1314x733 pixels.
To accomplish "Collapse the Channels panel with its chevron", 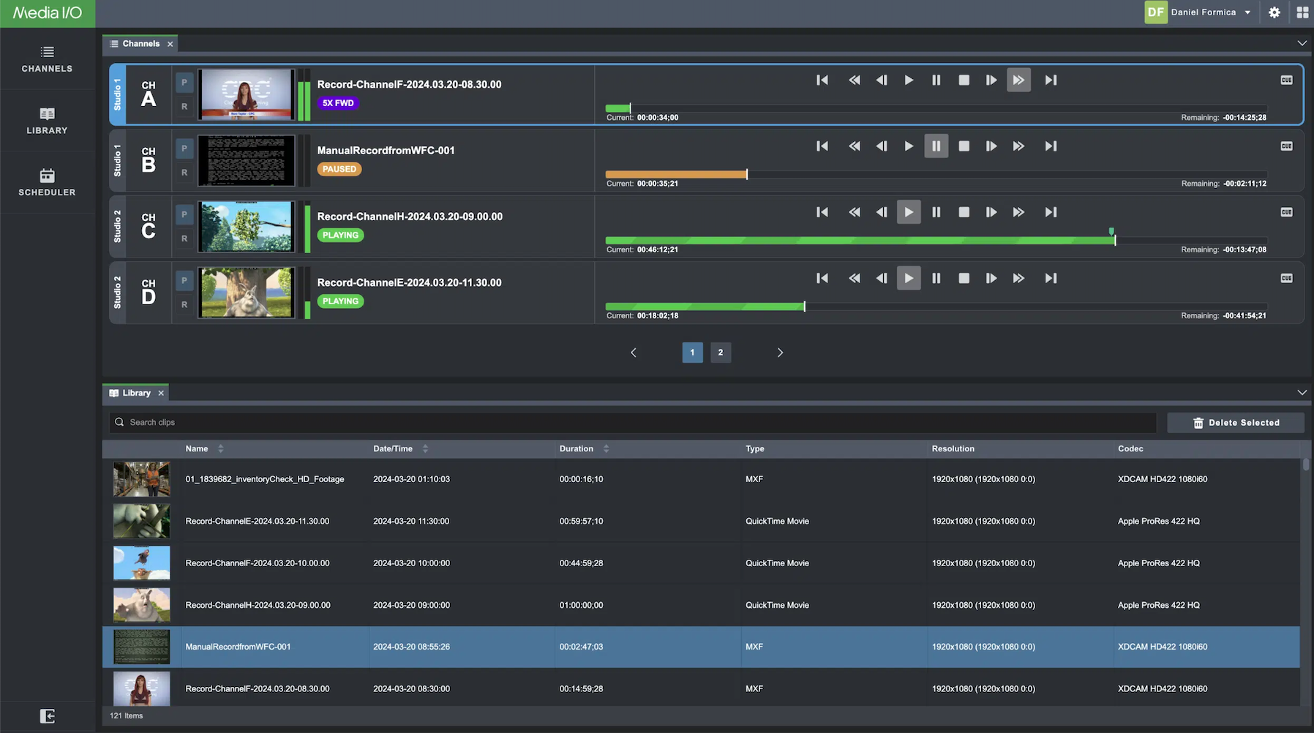I will click(1302, 43).
